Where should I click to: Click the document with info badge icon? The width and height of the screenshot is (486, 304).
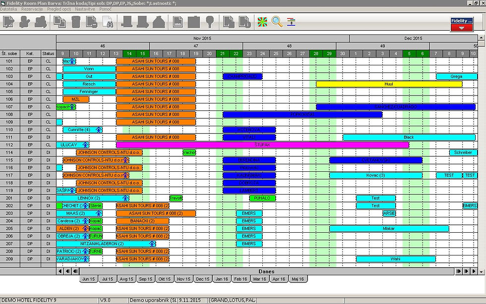pyautogui.click(x=245, y=22)
